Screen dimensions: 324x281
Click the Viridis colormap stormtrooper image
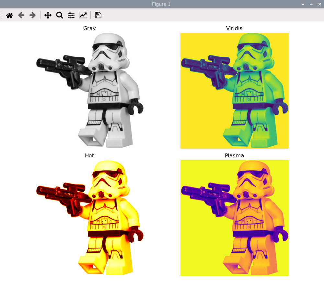(234, 91)
